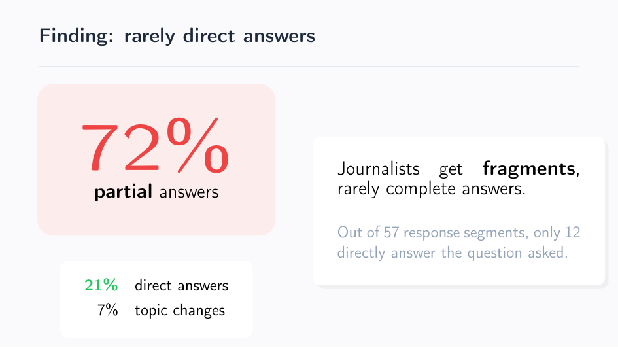This screenshot has height=348, width=618.
Task: Select the 7% value
Action: click(107, 311)
